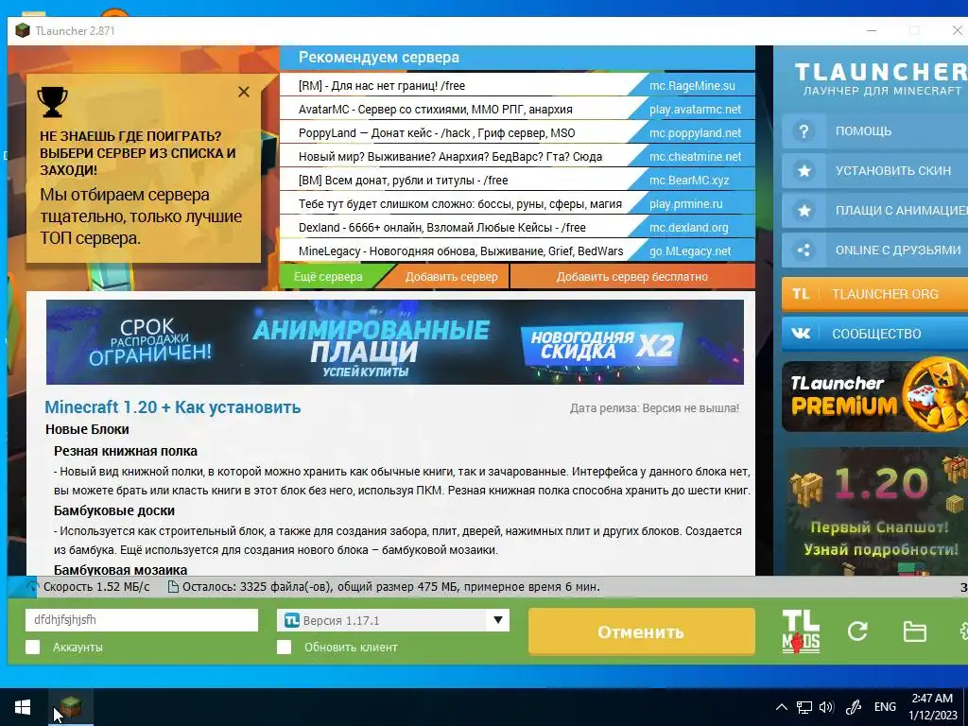Open ONLINE С ДРУЗЬЯМИ menu item

[874, 250]
